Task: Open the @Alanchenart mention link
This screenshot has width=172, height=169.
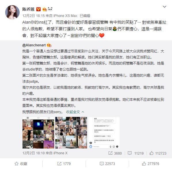Action: (34, 45)
